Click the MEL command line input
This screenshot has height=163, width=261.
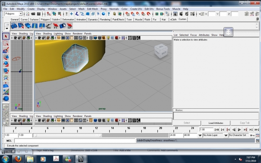coord(75,141)
